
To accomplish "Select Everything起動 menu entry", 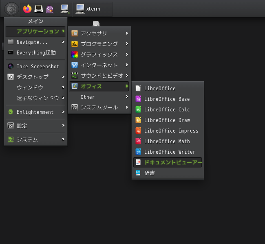I will [x=35, y=52].
